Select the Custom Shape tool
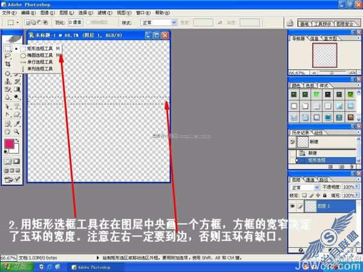363x272 pixels. pyautogui.click(x=17, y=114)
